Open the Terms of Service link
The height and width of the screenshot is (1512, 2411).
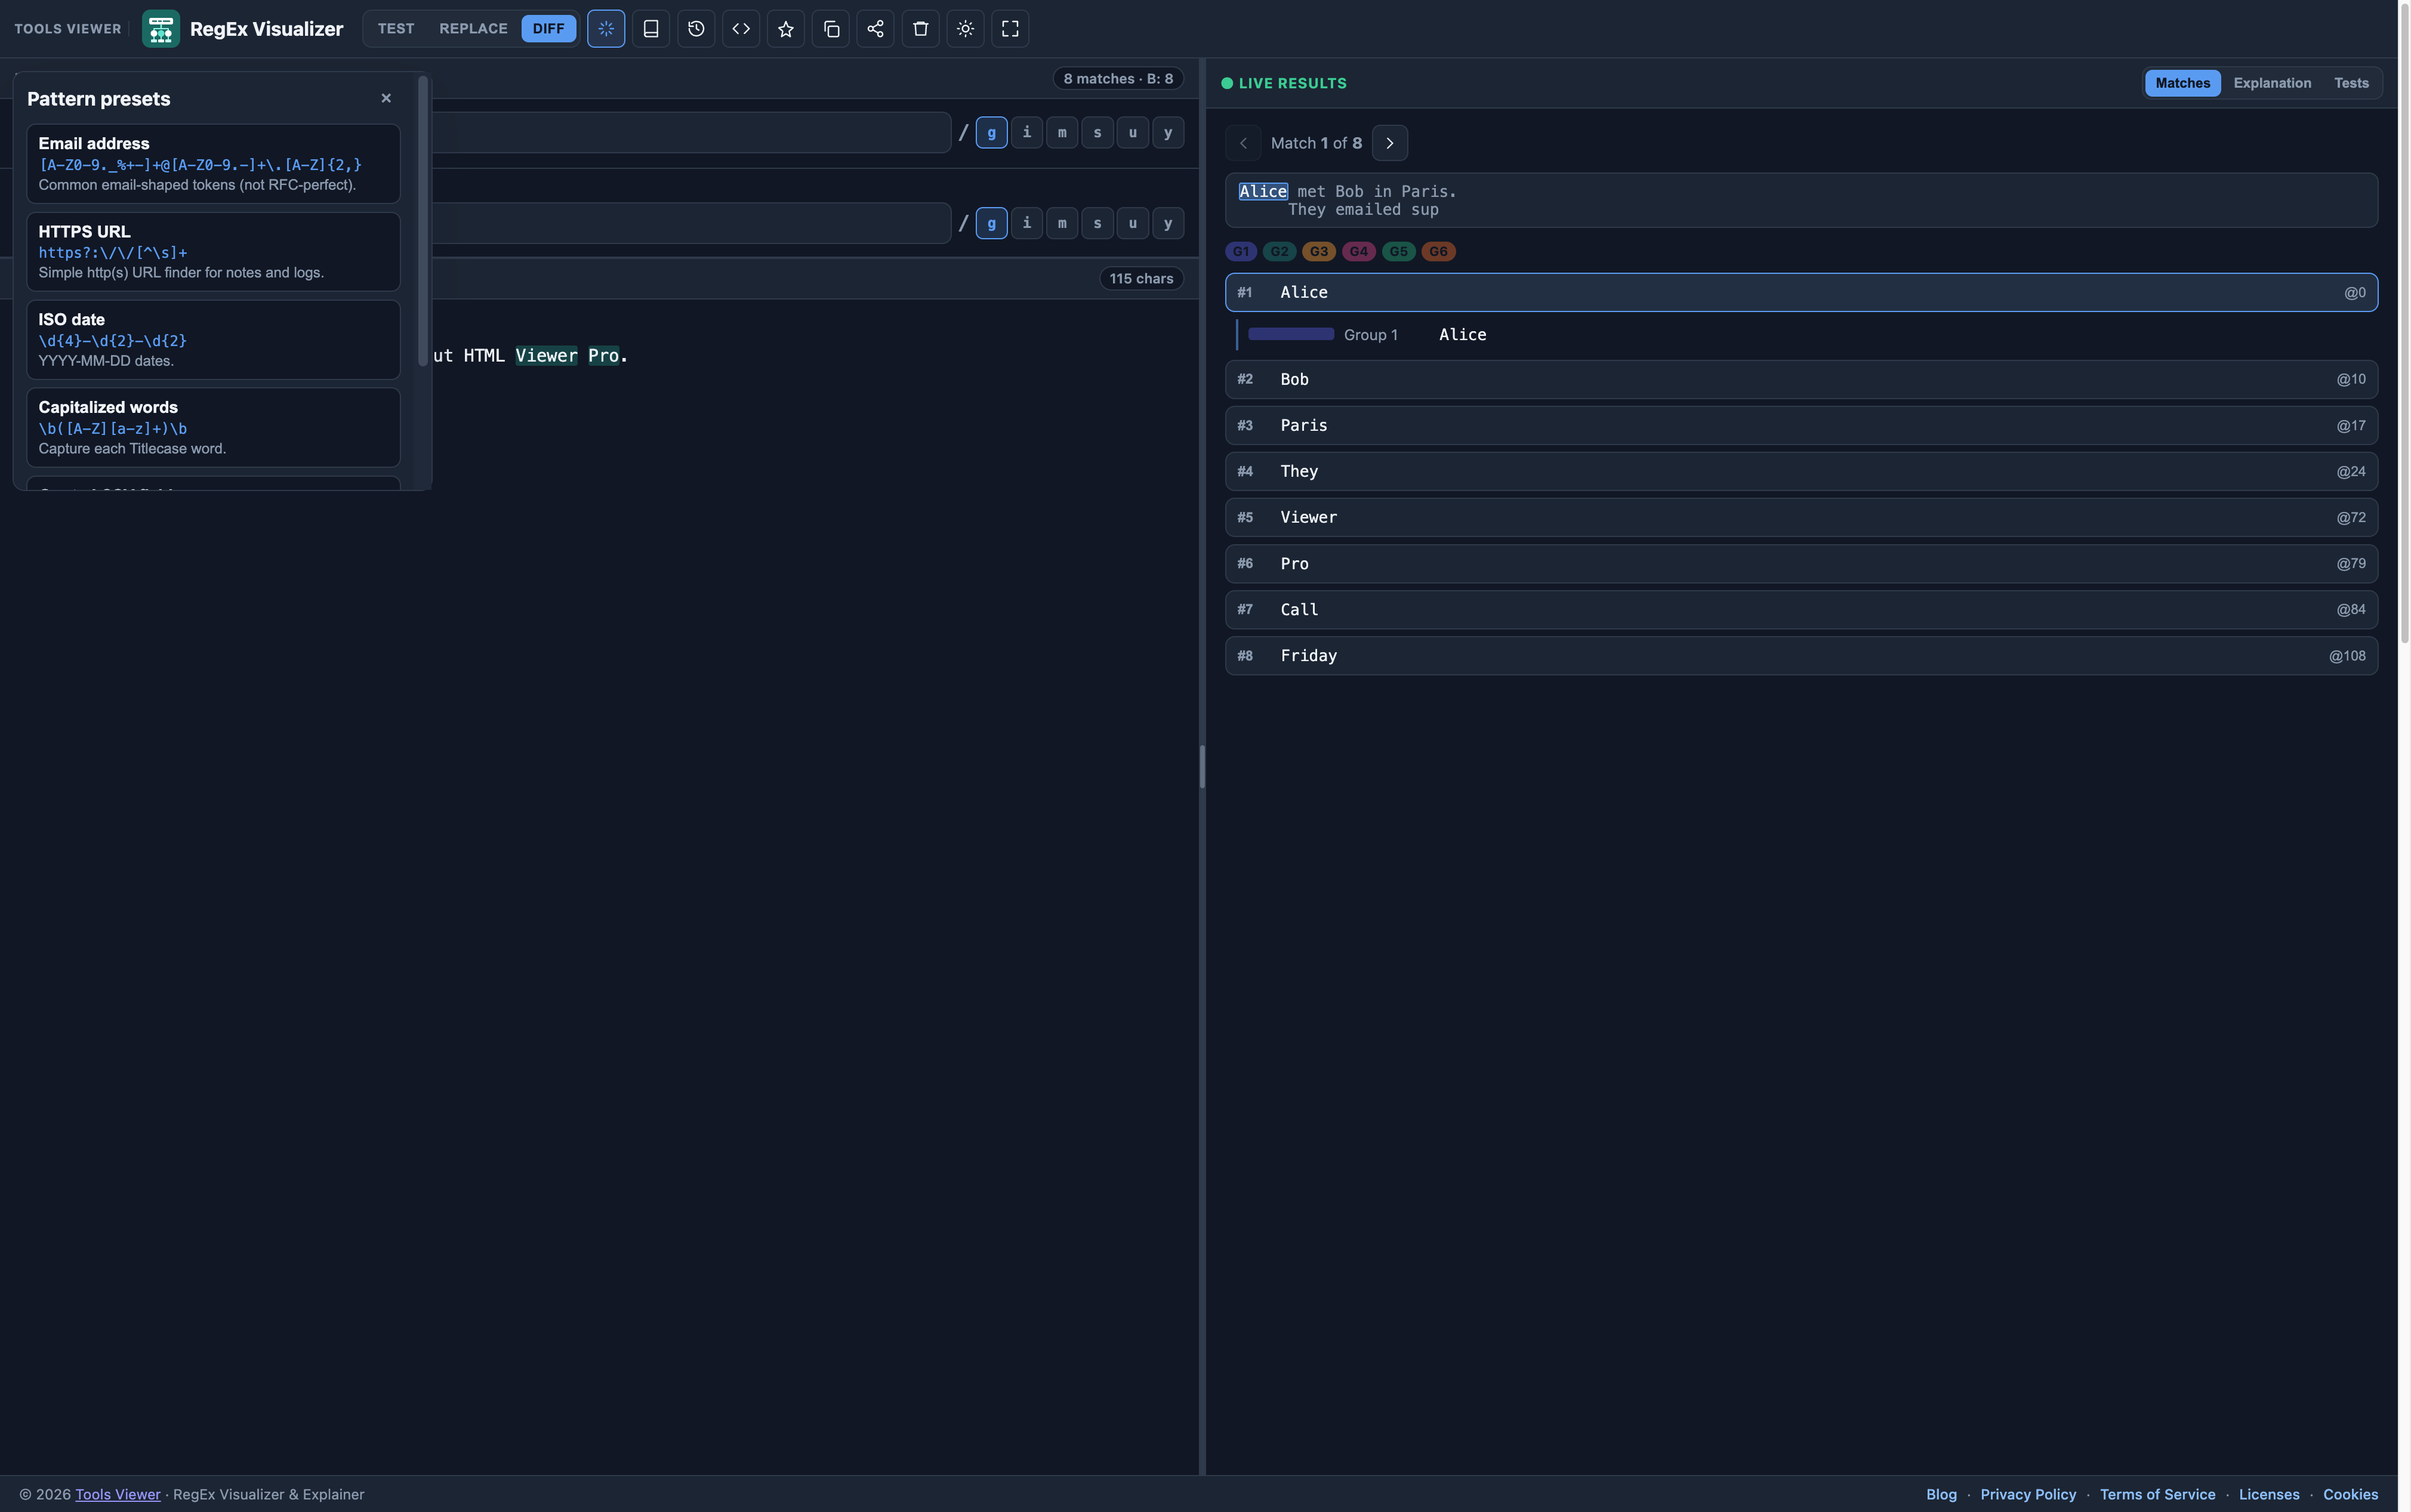pos(2157,1494)
